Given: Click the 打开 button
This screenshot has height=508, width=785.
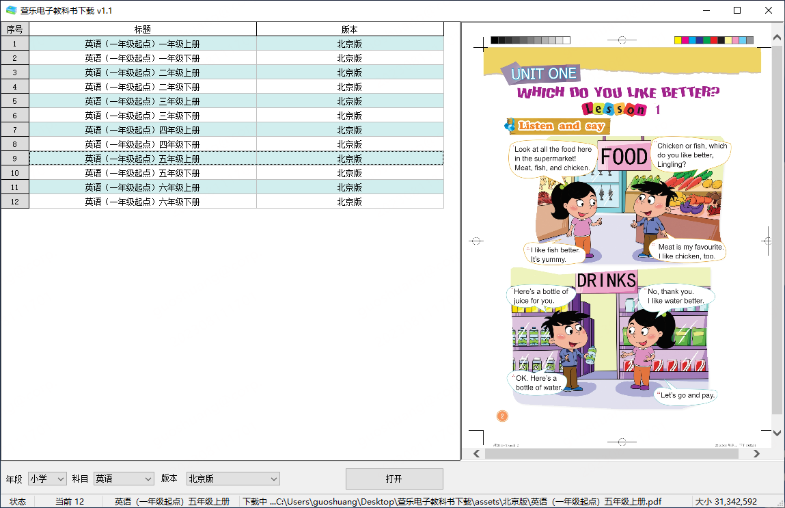Looking at the screenshot, I should click(x=394, y=479).
